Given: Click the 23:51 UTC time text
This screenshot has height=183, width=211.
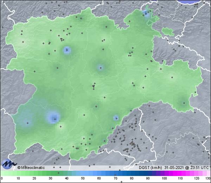Looking at the screenshot, I should (x=199, y=168).
